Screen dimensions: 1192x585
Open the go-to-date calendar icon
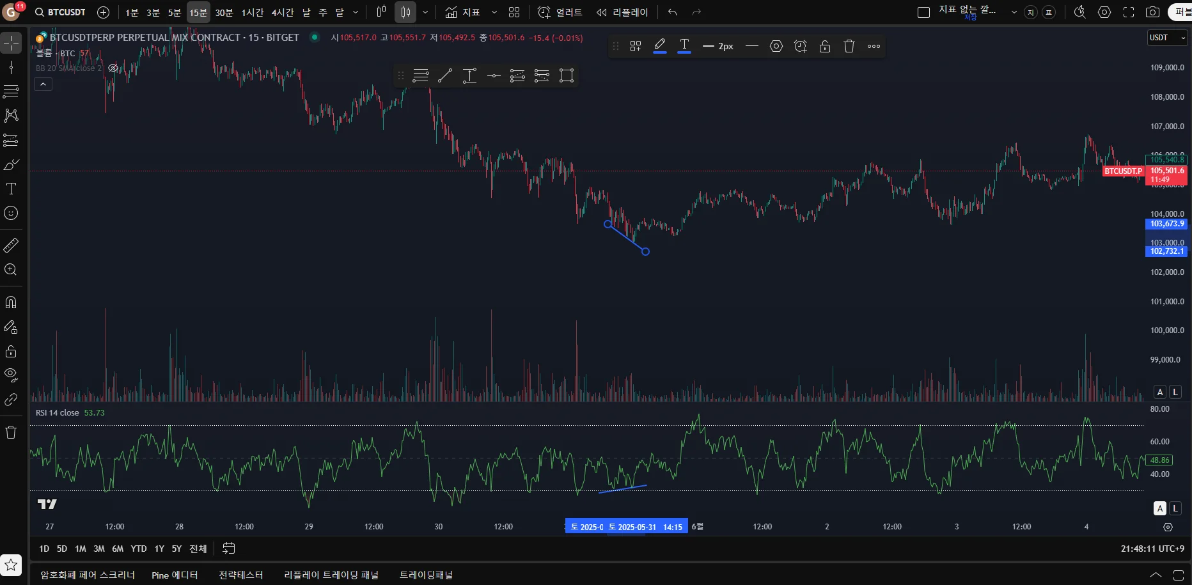229,549
